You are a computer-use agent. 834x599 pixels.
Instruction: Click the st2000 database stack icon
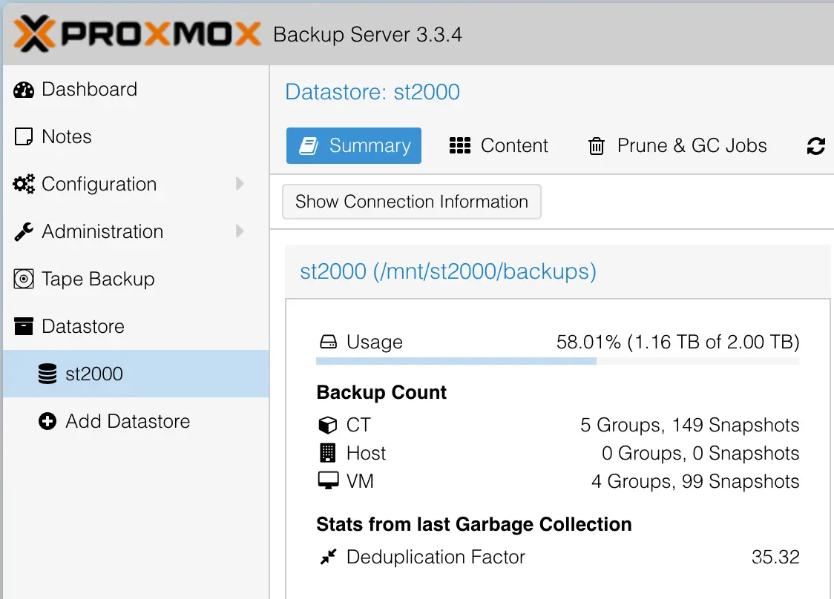47,374
